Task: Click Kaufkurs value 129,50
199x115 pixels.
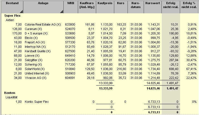Action: click(89, 69)
